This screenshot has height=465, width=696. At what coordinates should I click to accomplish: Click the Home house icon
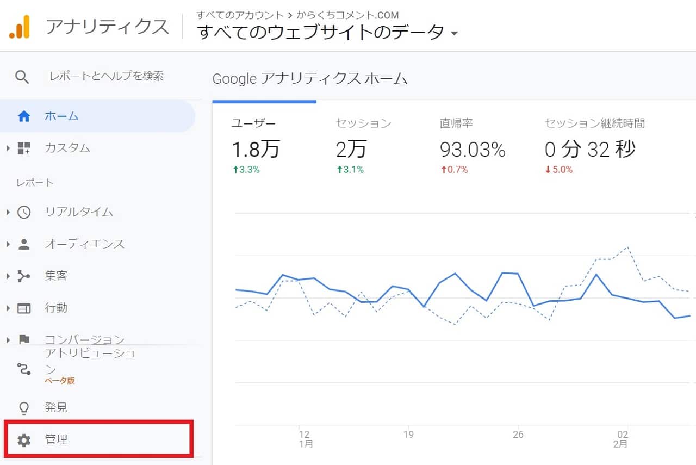24,116
